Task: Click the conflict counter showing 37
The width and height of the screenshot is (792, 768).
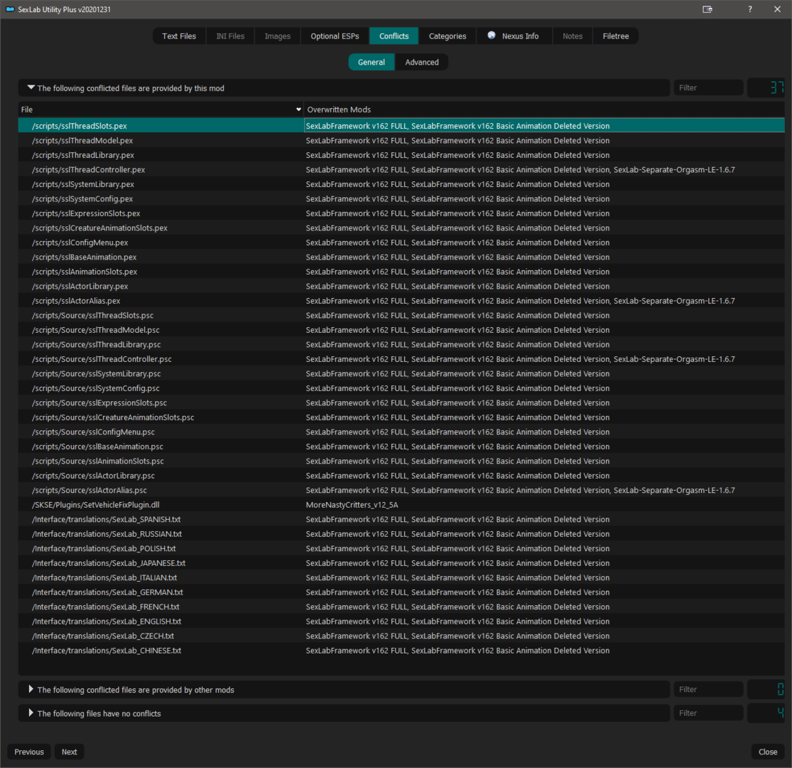Action: tap(766, 87)
